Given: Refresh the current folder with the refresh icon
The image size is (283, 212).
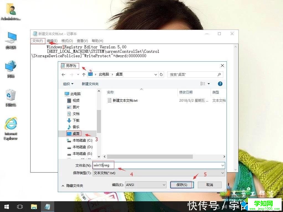Looking at the screenshot, I should pos(161,74).
